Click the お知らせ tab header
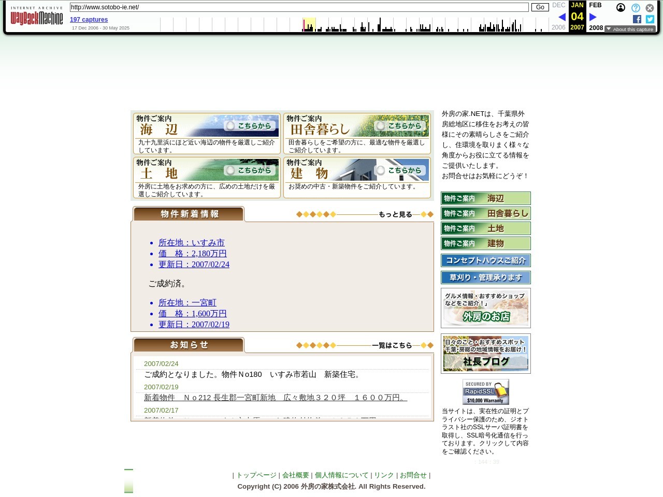 coord(189,345)
